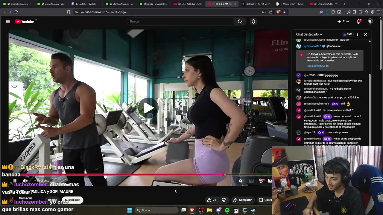
Task: Focus the YouTube Buscar search field
Action: (x=180, y=21)
